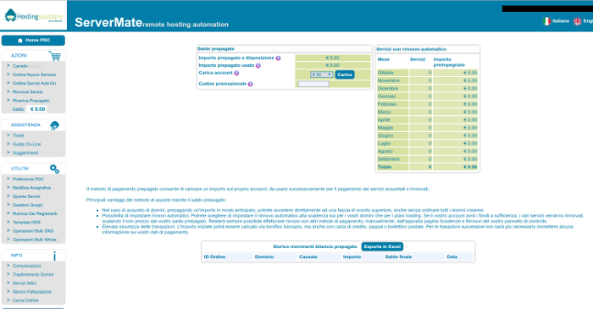The width and height of the screenshot is (593, 309).
Task: Click the Codice promozionale input field
Action: point(313,84)
